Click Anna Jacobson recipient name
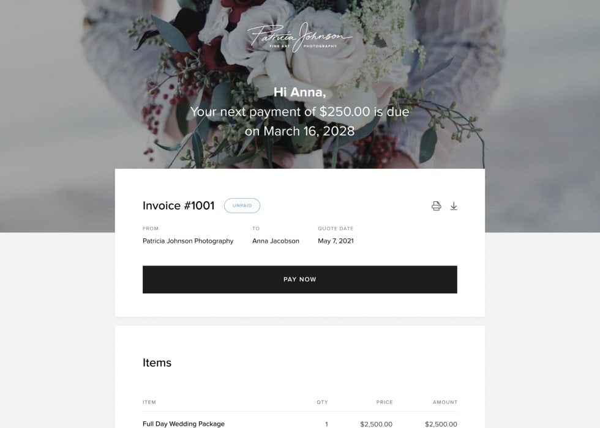 pyautogui.click(x=276, y=241)
